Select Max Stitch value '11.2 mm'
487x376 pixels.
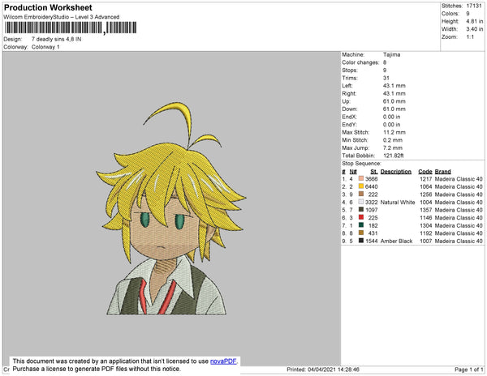pos(394,132)
